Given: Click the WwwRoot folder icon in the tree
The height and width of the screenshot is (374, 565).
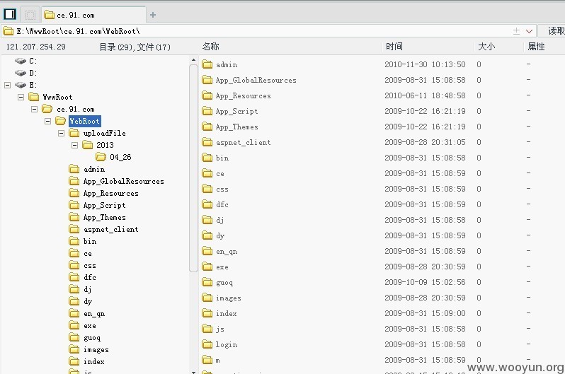Looking at the screenshot, I should pyautogui.click(x=34, y=97).
